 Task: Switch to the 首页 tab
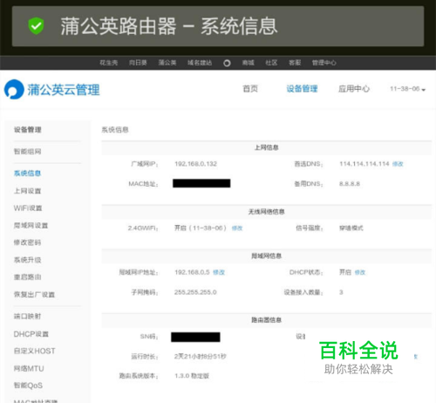click(x=250, y=89)
